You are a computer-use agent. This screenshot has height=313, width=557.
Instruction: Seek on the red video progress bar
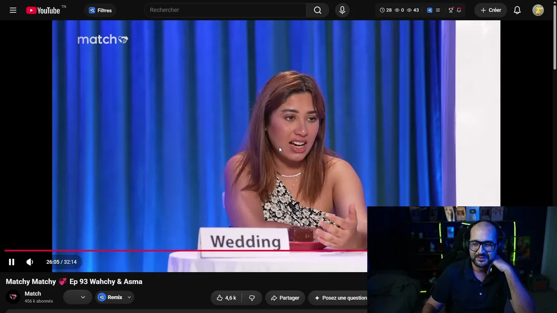(x=186, y=251)
